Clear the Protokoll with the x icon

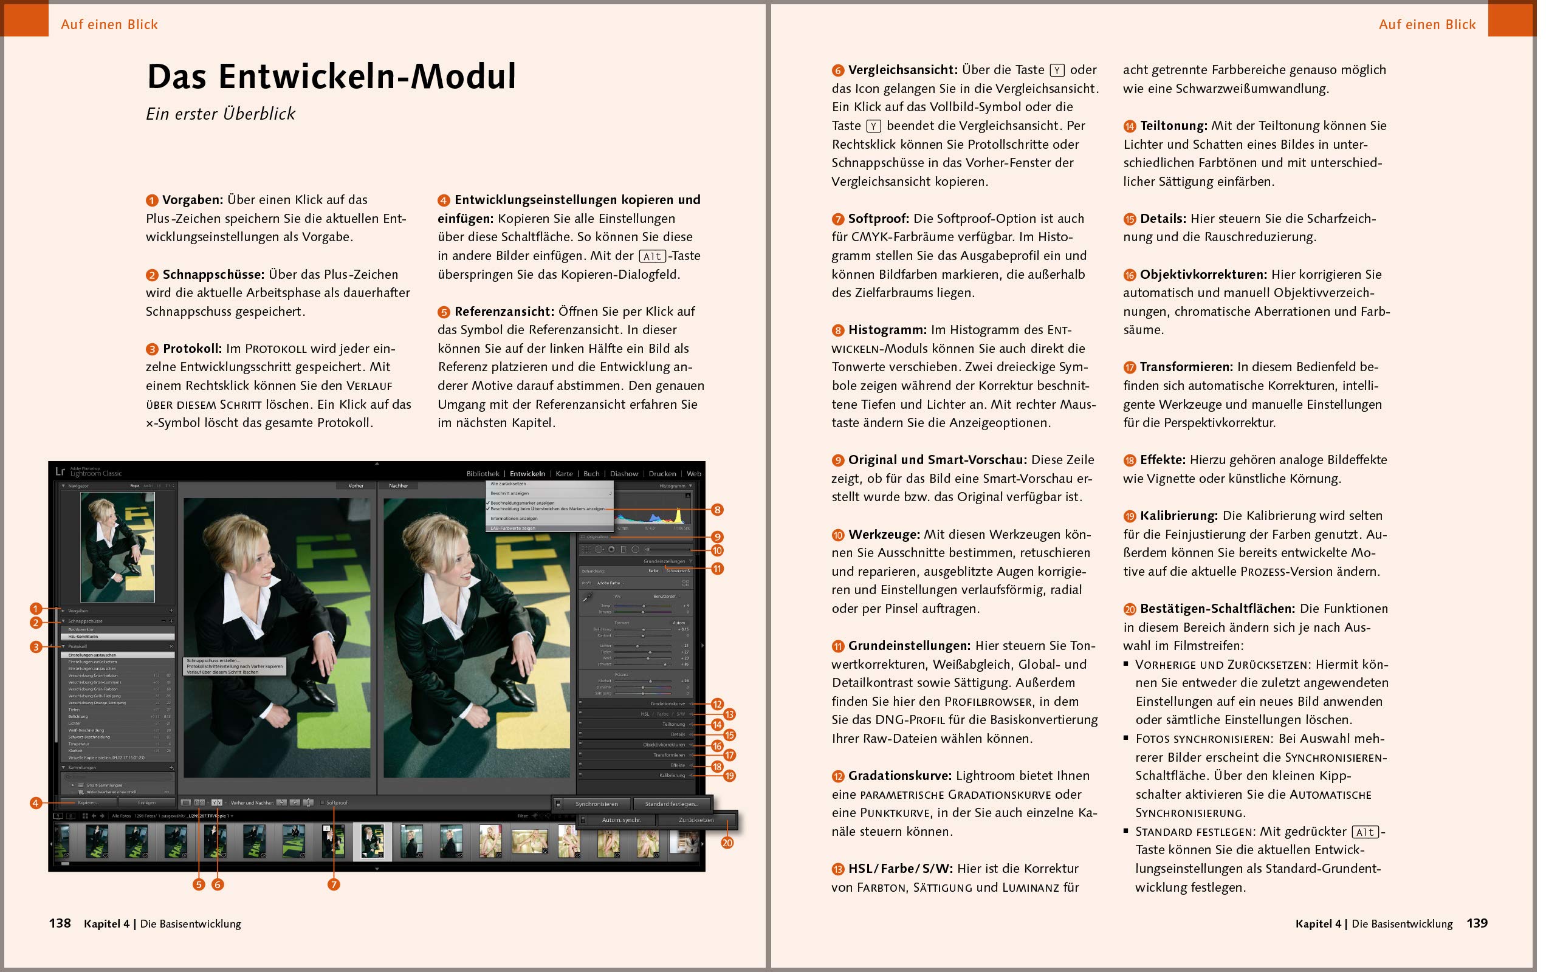click(171, 646)
